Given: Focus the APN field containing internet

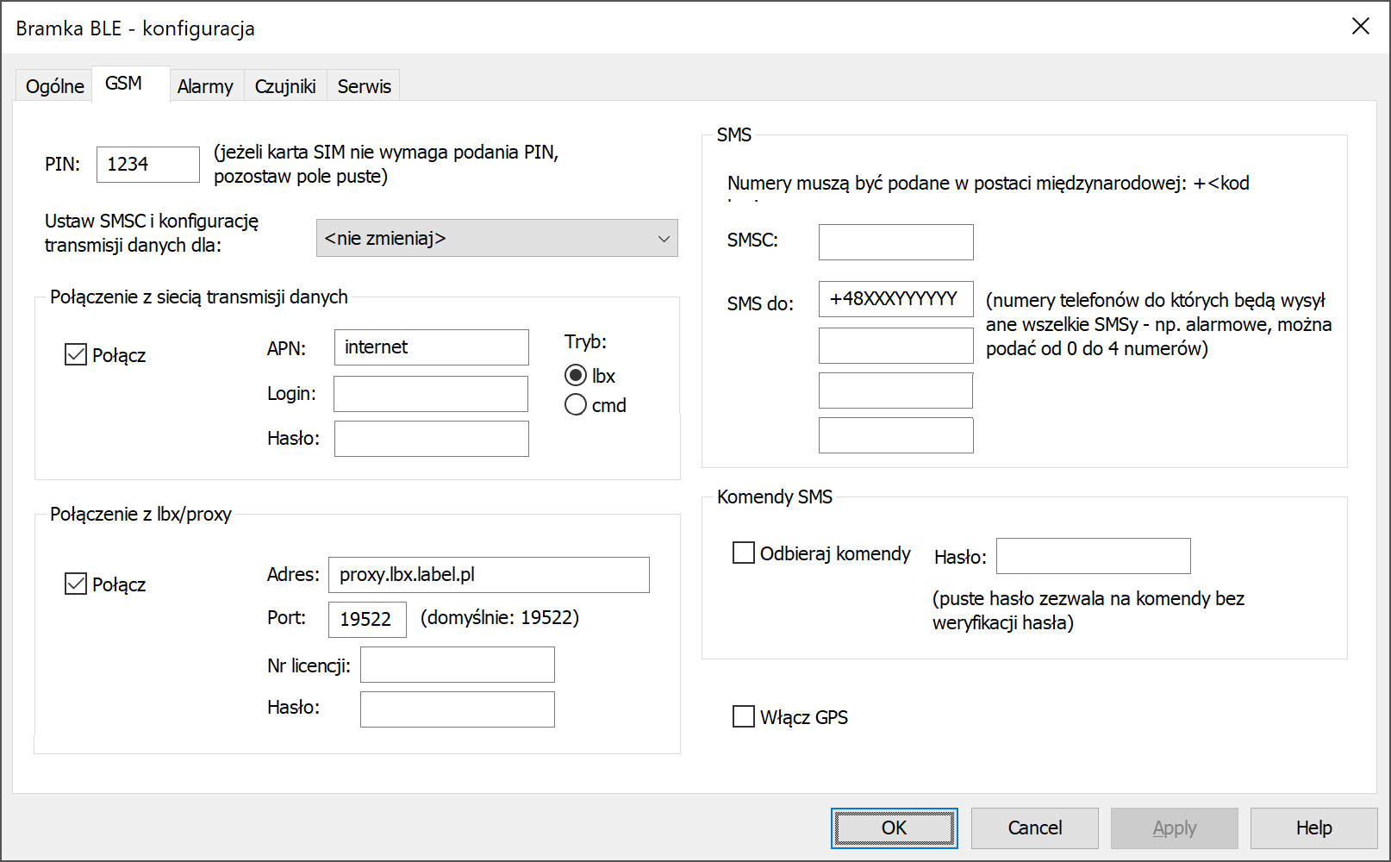Looking at the screenshot, I should click(432, 347).
